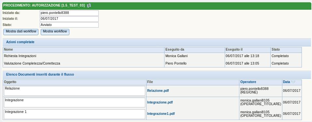Screen dimensions: 312x122
Task: Click the Monica Gallani executor cell
Action: click(194, 56)
